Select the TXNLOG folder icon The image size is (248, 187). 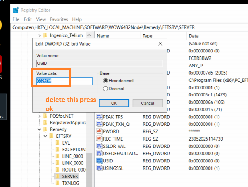57,183
